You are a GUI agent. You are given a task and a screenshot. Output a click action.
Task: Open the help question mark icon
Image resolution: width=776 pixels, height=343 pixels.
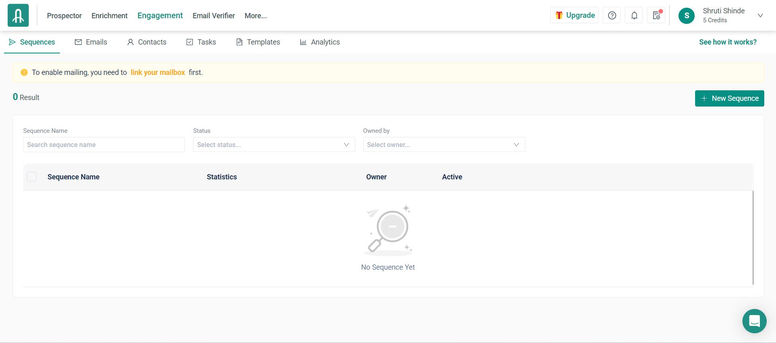612,15
